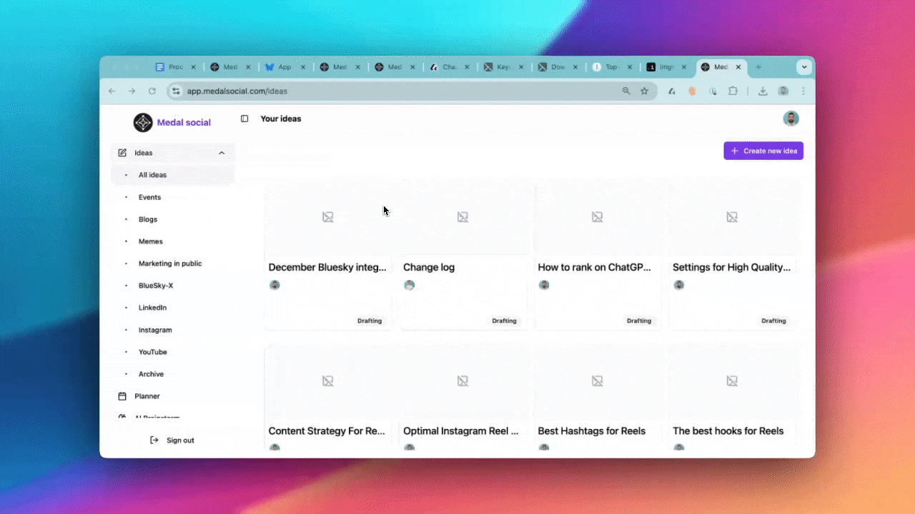This screenshot has height=514, width=915.
Task: Click Create new idea button
Action: pyautogui.click(x=763, y=151)
